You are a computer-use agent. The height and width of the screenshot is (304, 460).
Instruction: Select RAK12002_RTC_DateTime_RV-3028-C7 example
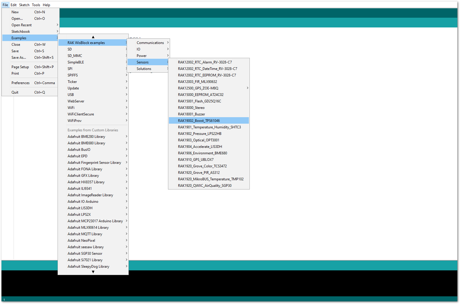pyautogui.click(x=209, y=69)
